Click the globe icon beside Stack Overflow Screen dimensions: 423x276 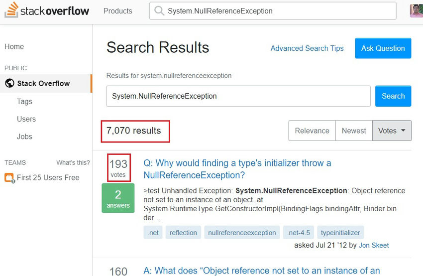(x=10, y=83)
